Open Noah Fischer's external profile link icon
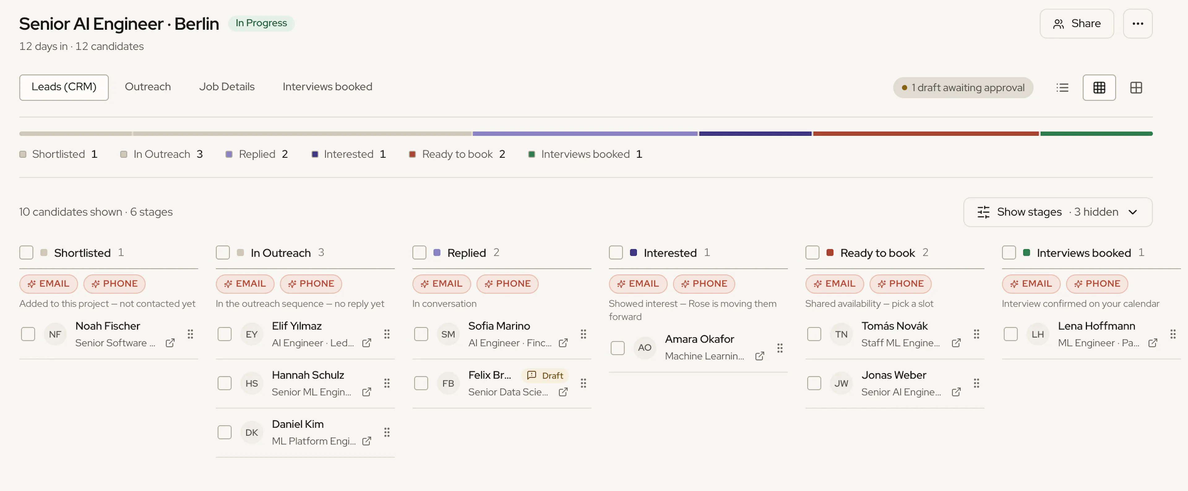1188x491 pixels. [170, 343]
